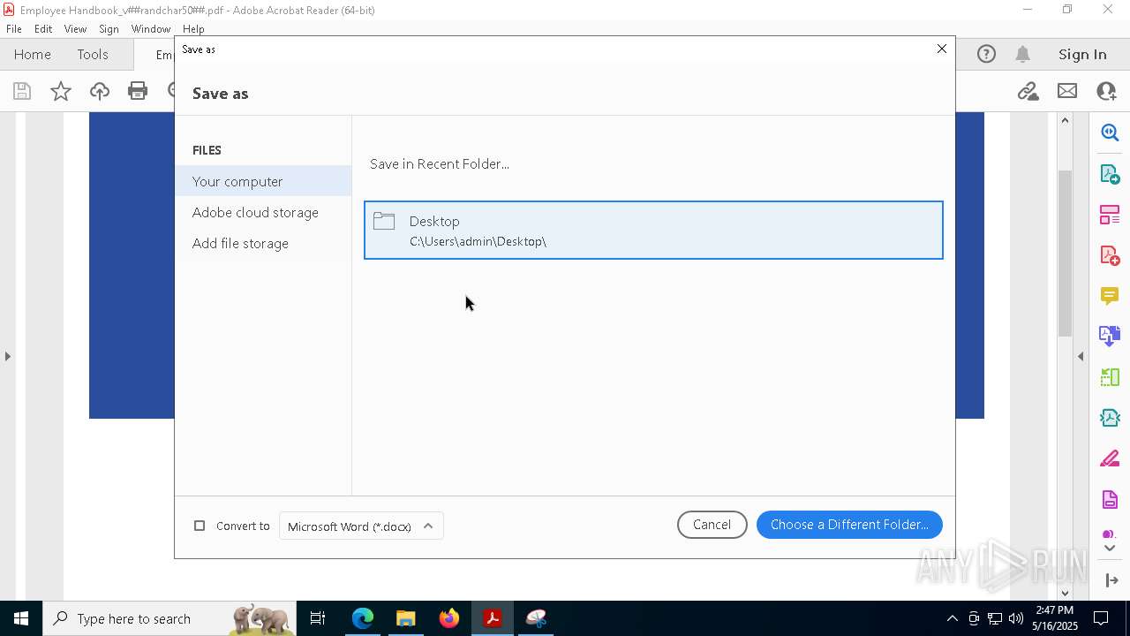This screenshot has height=636, width=1130.
Task: Click the customize tools arrow icon at bottom
Action: coord(1111,579)
